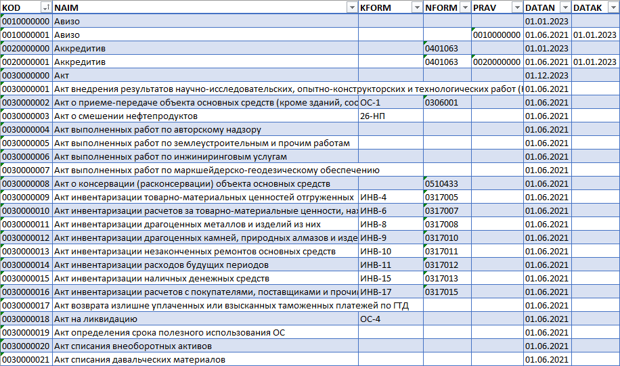The width and height of the screenshot is (620, 366).
Task: Open the KOD column sort filter dropdown
Action: 46,7
